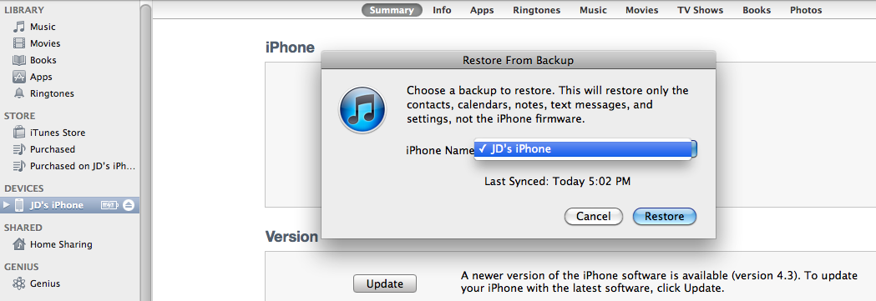Choose JD's iPhone in backup dropdown
876x301 pixels.
[x=583, y=148]
